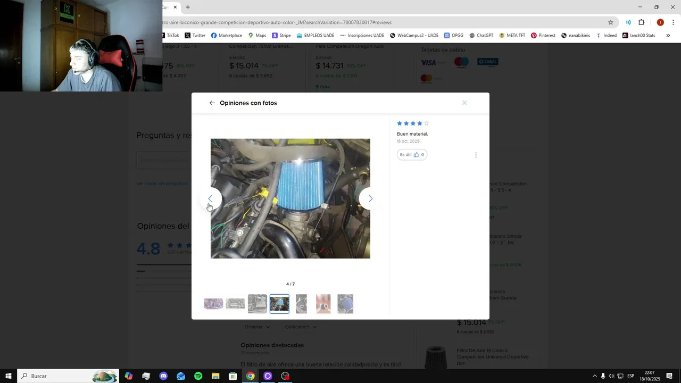Show the previous review photo
The width and height of the screenshot is (681, 383).
tap(211, 198)
